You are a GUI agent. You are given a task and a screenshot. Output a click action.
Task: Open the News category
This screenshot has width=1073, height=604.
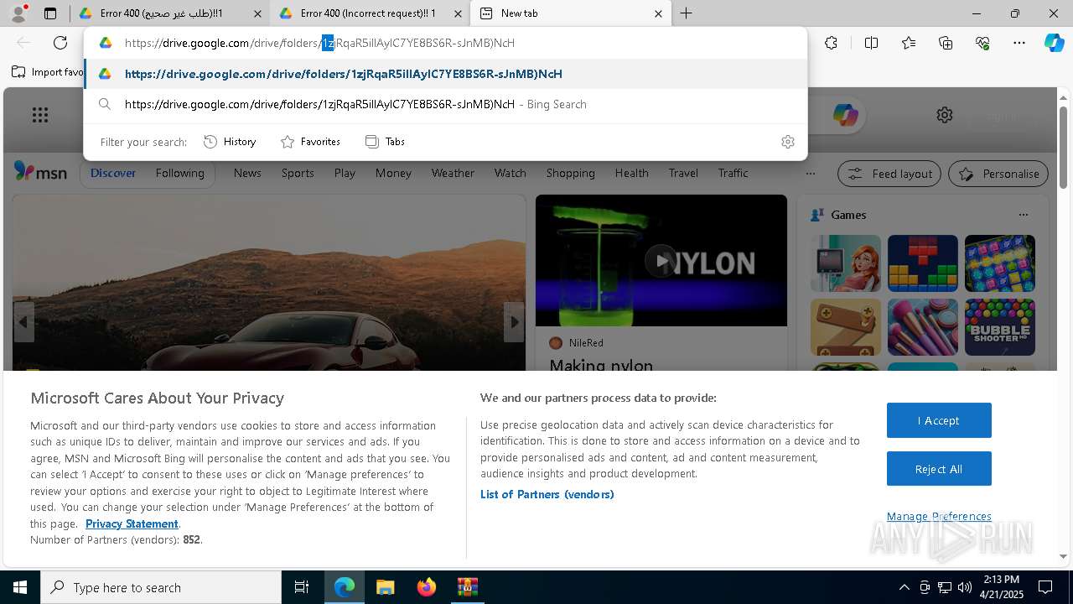click(247, 173)
